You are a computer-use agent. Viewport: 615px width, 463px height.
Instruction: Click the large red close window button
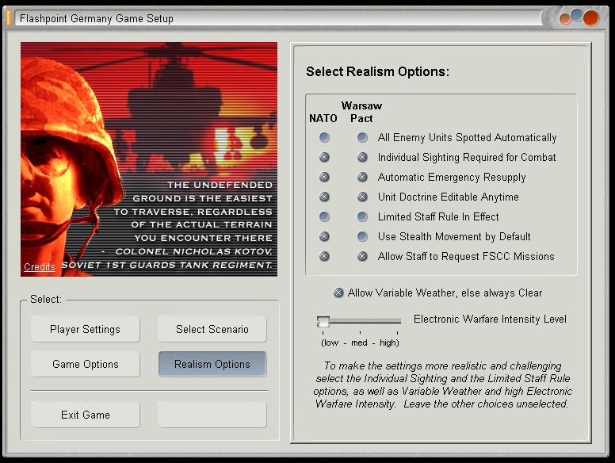coord(590,18)
